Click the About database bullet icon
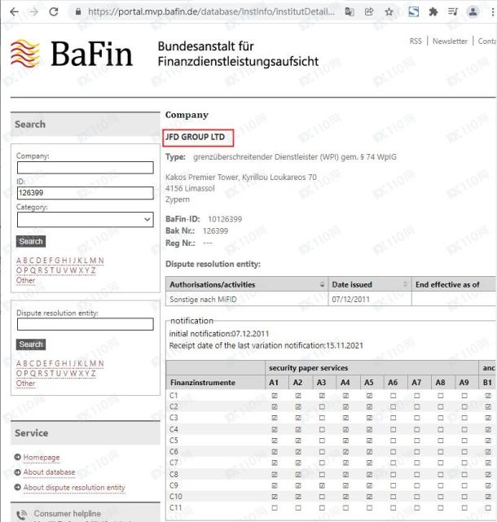The width and height of the screenshot is (497, 522). pos(18,472)
